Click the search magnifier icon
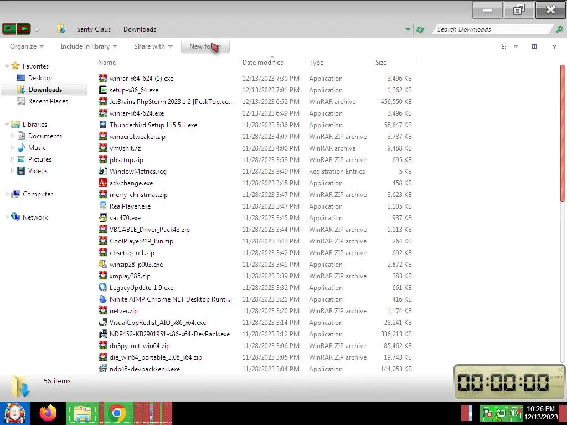This screenshot has width=567, height=425. click(559, 29)
